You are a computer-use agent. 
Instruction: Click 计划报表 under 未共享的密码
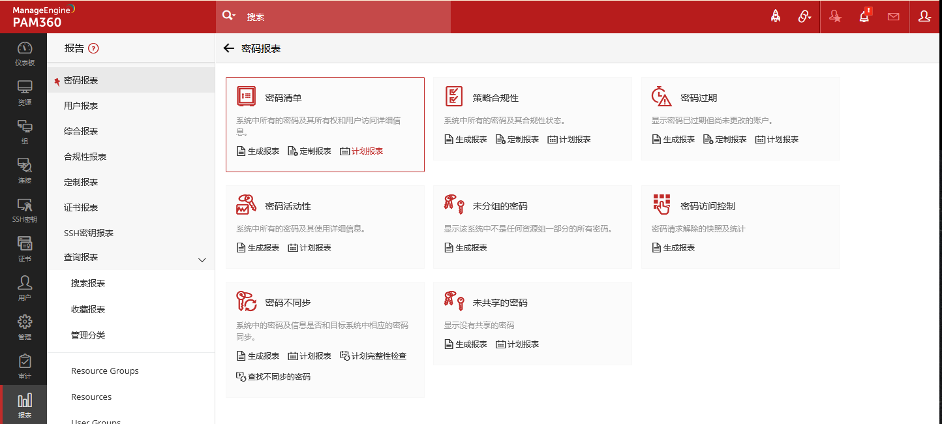(517, 344)
